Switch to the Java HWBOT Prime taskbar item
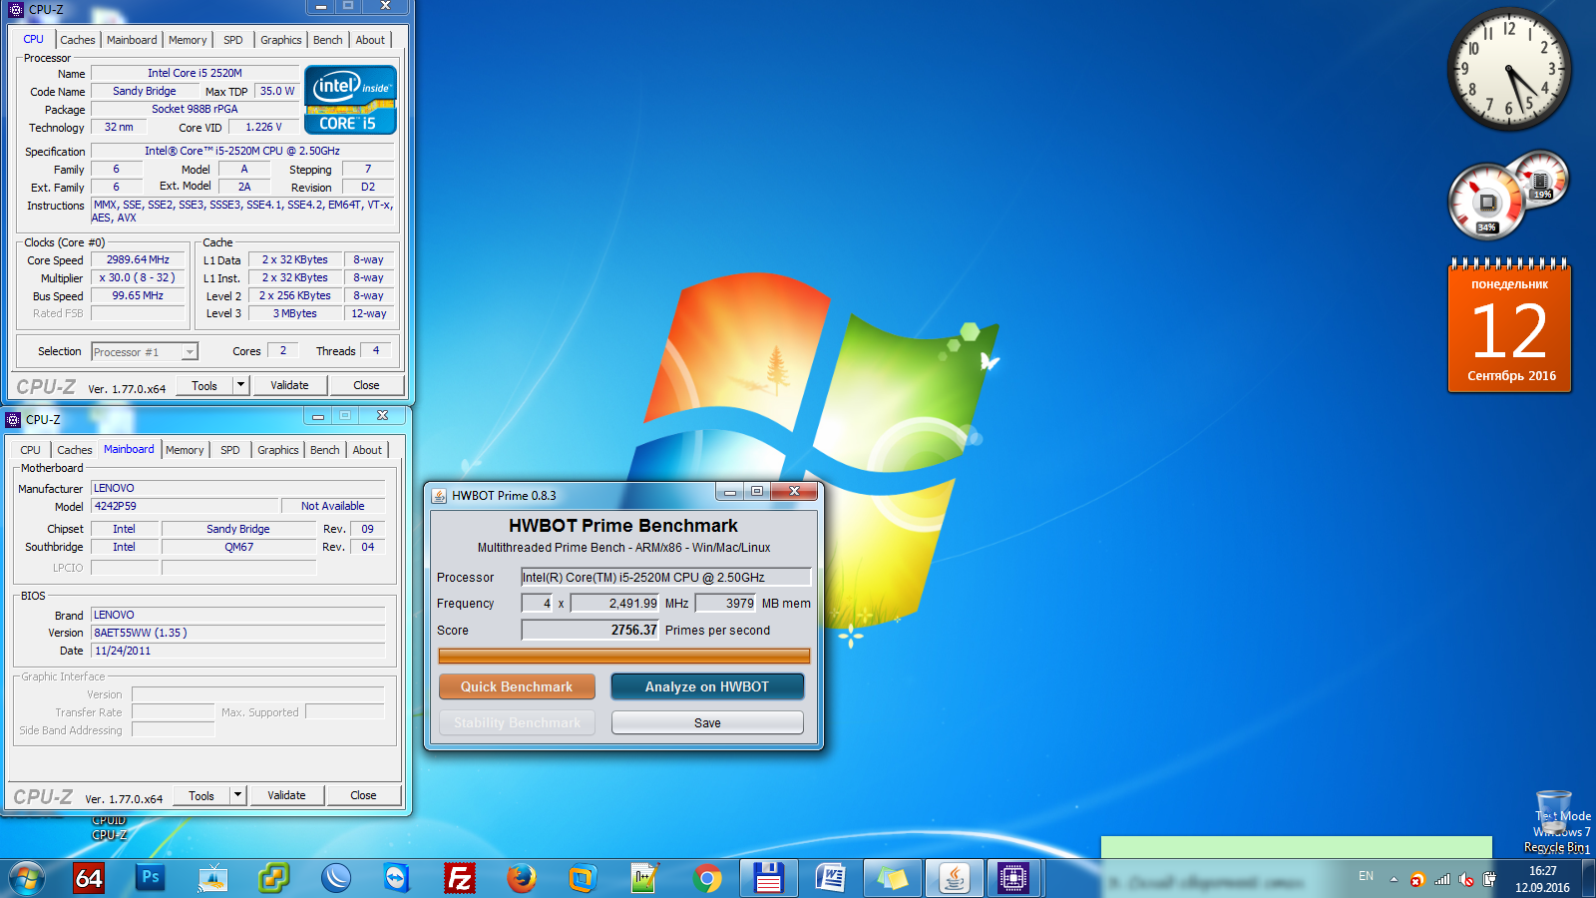This screenshot has width=1596, height=898. 954,878
